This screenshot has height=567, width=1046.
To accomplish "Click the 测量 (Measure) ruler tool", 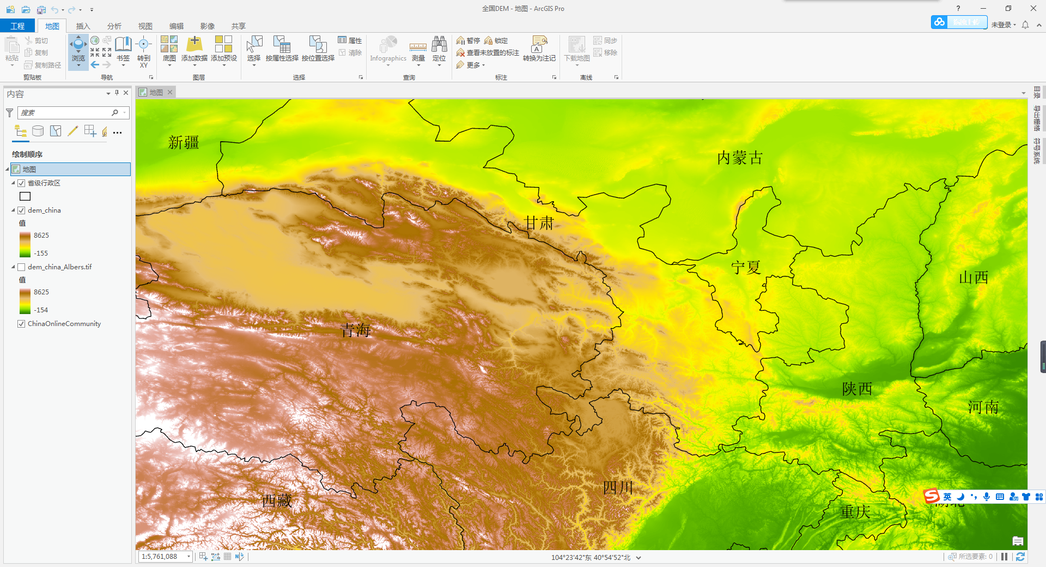I will click(418, 52).
